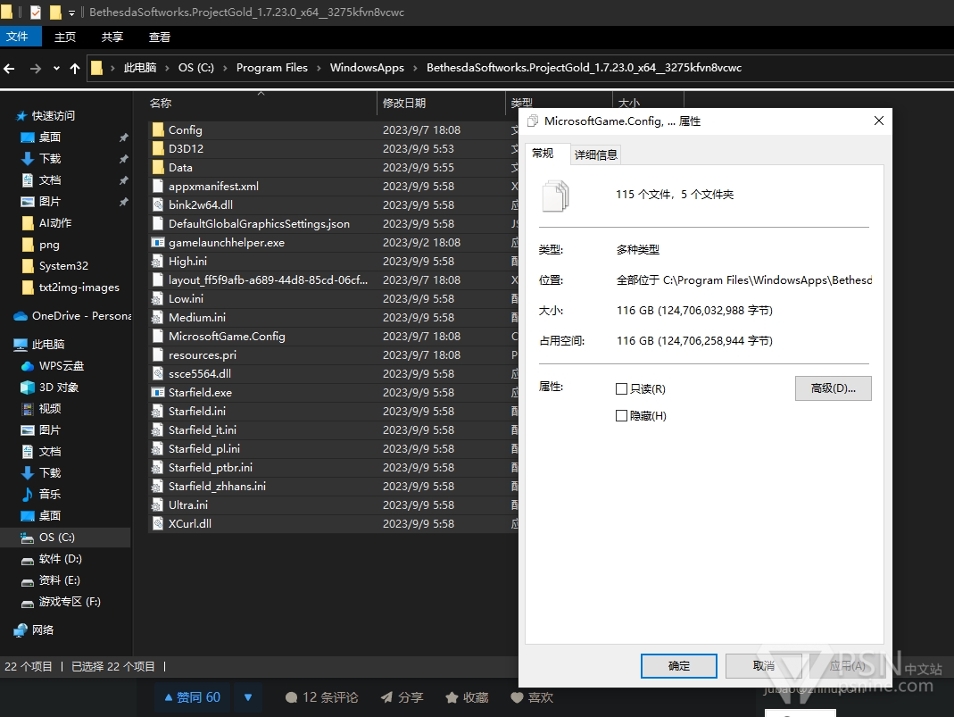
Task: Switch to 详细信息 tab in properties
Action: tap(595, 155)
